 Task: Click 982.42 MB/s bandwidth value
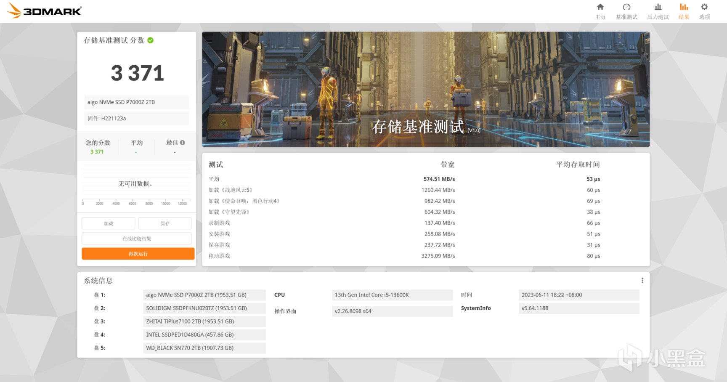click(x=440, y=201)
